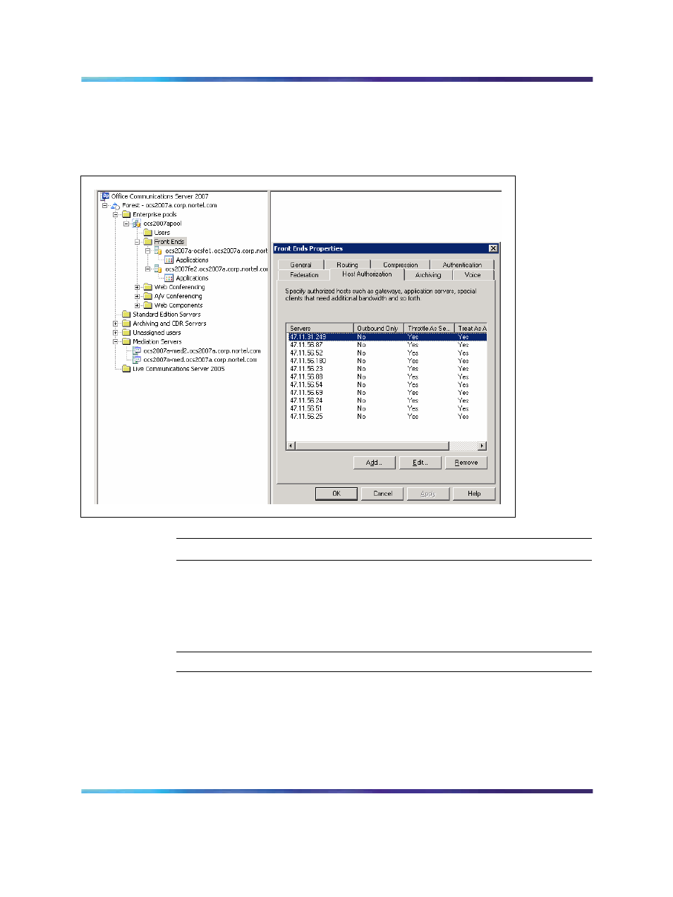
Task: Click the Edit button
Action: (x=420, y=463)
